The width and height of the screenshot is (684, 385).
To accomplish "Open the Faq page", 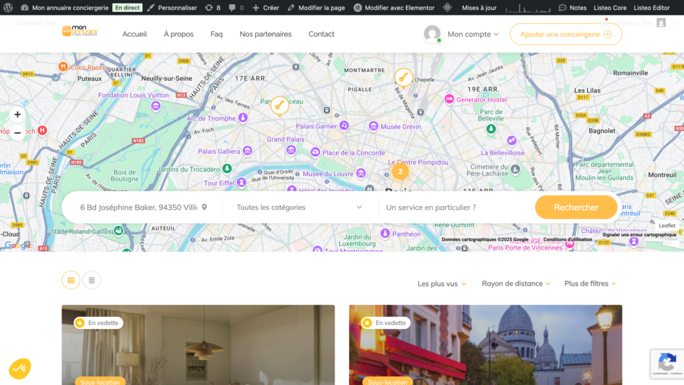I will [x=216, y=34].
